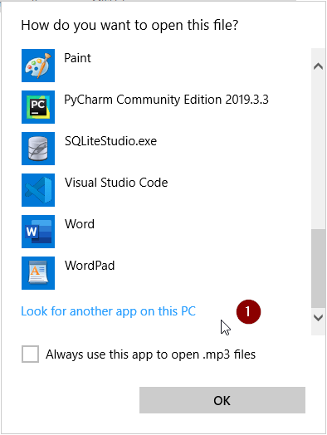Screen dimensions: 327x435
Task: Click the 'Word' app label
Action: point(80,224)
